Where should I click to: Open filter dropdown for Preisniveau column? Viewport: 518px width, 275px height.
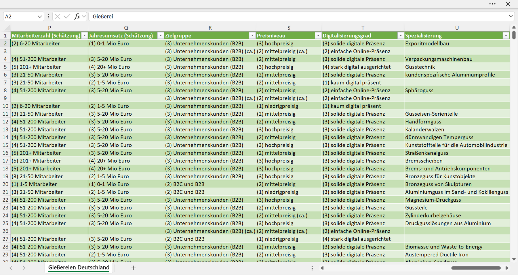(x=318, y=36)
